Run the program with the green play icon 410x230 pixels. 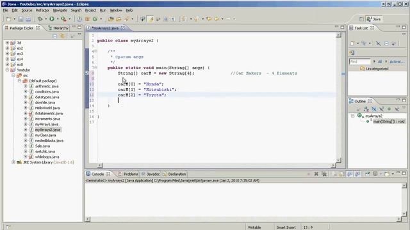(x=52, y=19)
